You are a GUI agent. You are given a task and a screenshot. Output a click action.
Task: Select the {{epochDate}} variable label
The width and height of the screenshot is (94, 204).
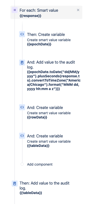coord(39,44)
